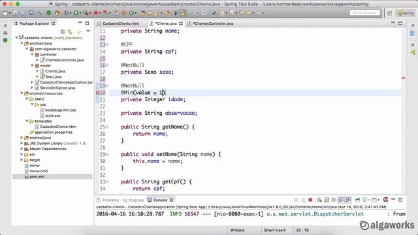Click the New wizard toolbar icon
This screenshot has width=418, height=235.
coord(5,13)
